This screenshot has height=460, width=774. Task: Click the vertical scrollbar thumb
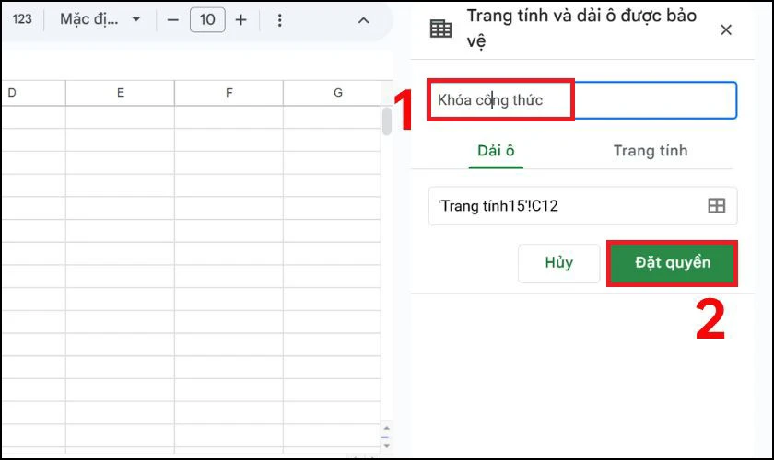click(386, 121)
